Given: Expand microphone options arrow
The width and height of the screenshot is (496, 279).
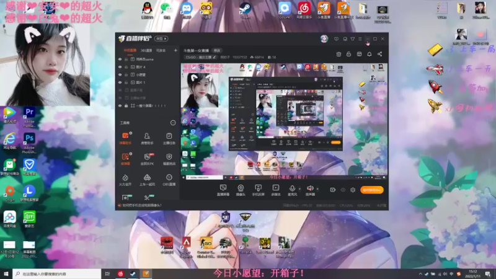Looking at the screenshot, I should (299, 189).
